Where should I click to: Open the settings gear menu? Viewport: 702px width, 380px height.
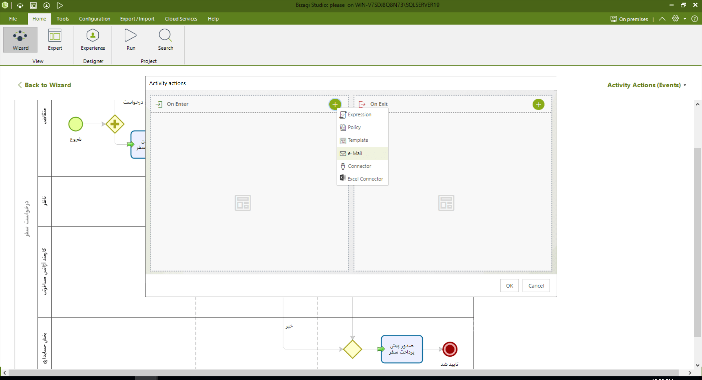675,19
